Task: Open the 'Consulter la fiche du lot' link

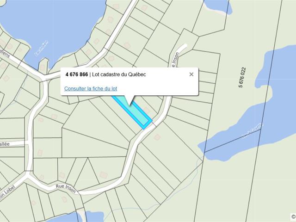Action: 91,88
